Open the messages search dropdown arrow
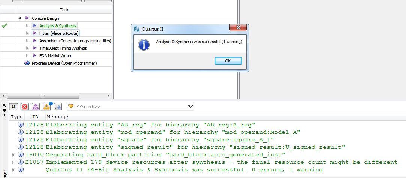The width and height of the screenshot is (406, 178). pyautogui.click(x=191, y=106)
